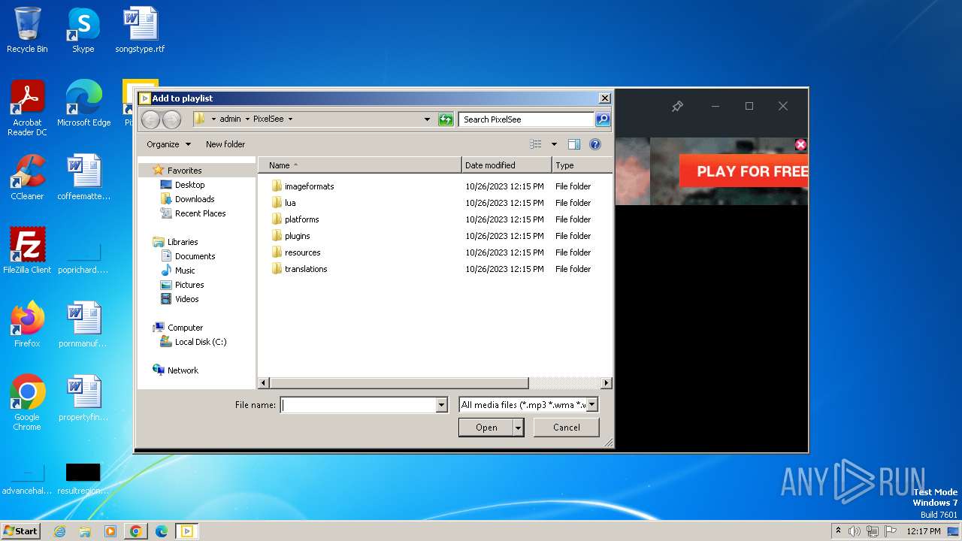Image resolution: width=962 pixels, height=541 pixels.
Task: Select Microsoft Edge desktop icon
Action: pos(83,104)
